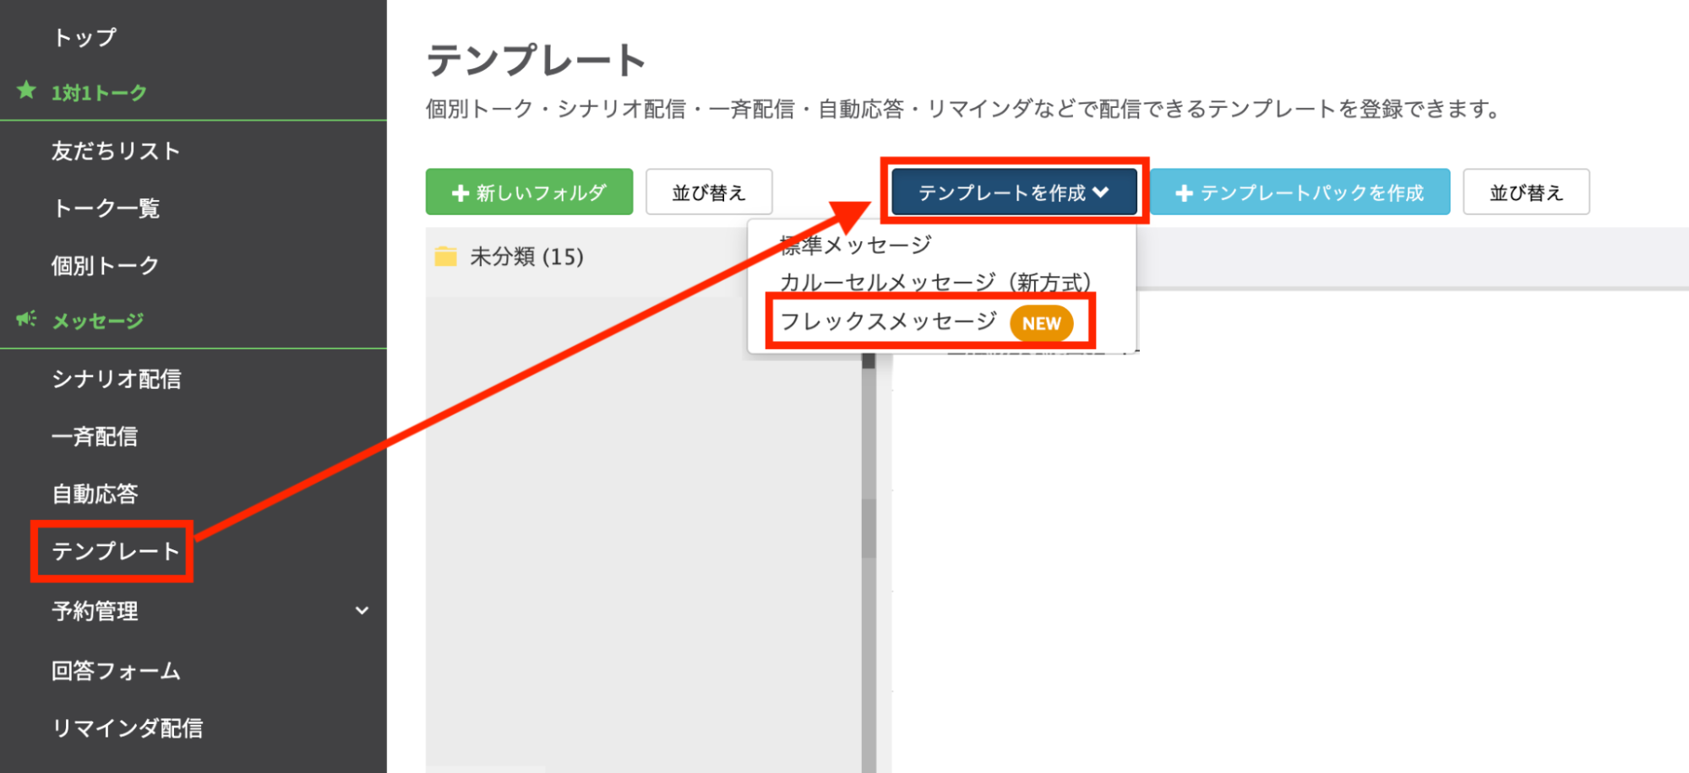1689x773 pixels.
Task: Click the plus icon on テンプレートパックを作成
Action: pyautogui.click(x=1184, y=193)
